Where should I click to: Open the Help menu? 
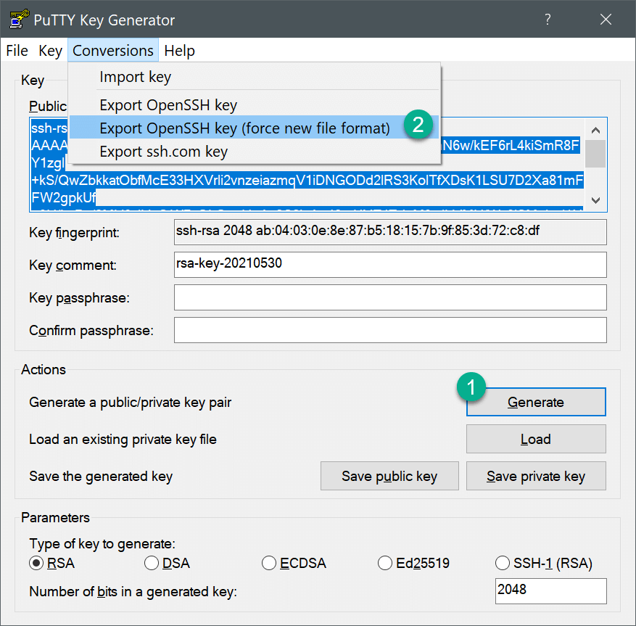[x=179, y=51]
